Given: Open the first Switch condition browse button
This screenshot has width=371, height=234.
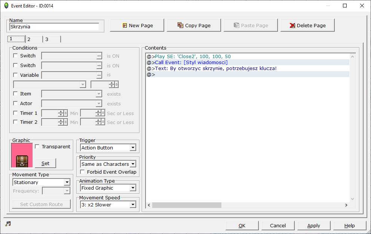Looking at the screenshot, I should click(x=99, y=56).
